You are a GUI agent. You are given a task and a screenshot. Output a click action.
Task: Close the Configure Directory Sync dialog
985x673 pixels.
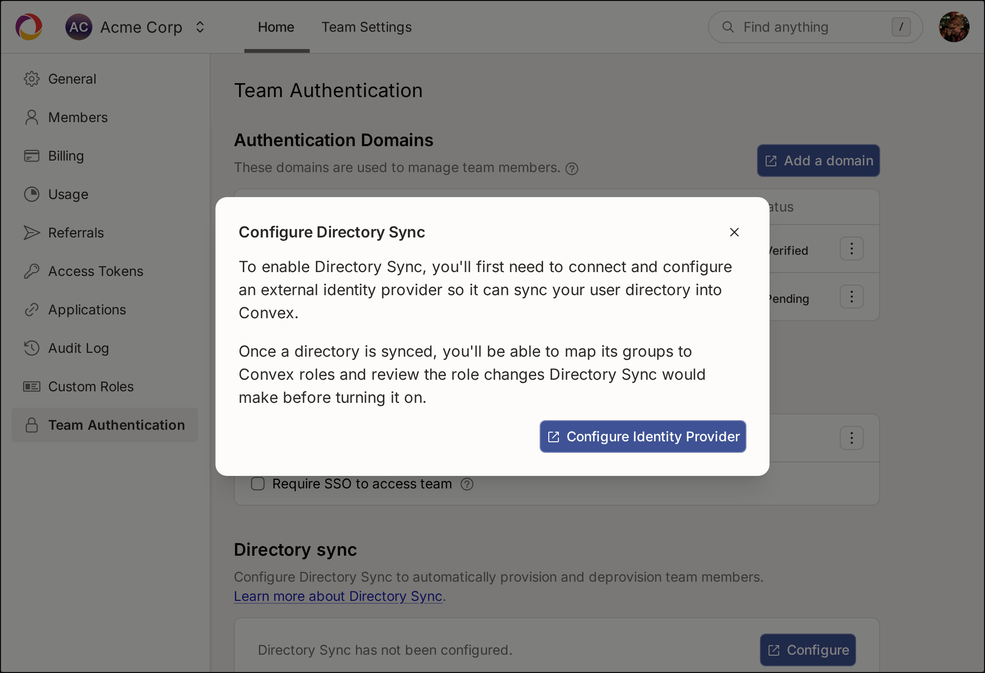734,232
